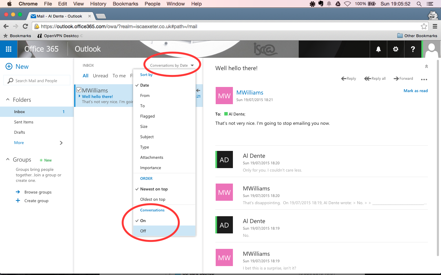
Task: Open Spotlight search in the menu bar
Action: coord(419,4)
